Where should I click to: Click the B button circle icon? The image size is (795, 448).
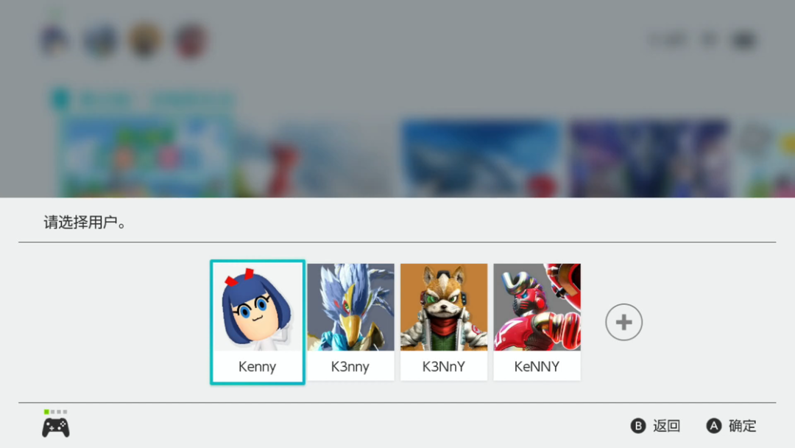(x=637, y=426)
